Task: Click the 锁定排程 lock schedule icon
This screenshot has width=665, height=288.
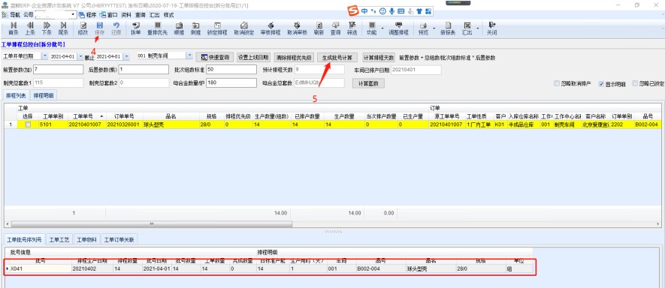Action: click(217, 28)
